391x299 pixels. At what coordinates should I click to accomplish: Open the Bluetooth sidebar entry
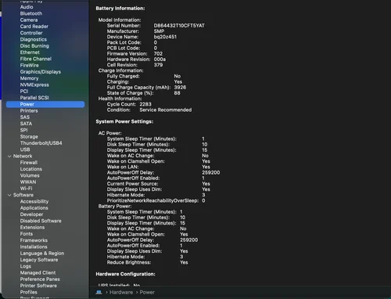tap(31, 13)
